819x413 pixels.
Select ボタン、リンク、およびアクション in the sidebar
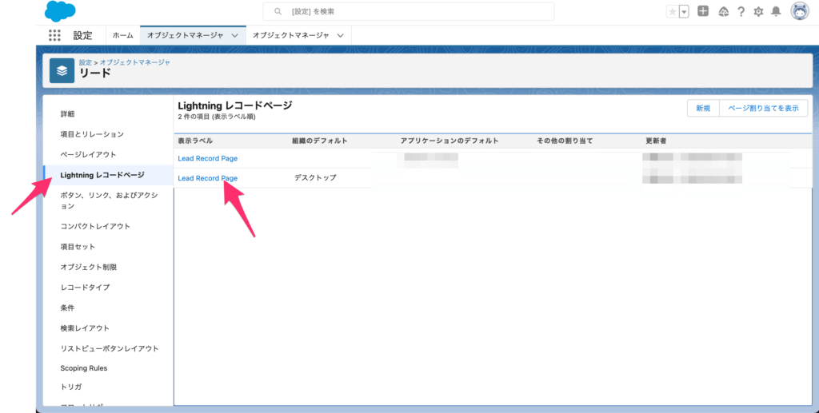(x=109, y=201)
